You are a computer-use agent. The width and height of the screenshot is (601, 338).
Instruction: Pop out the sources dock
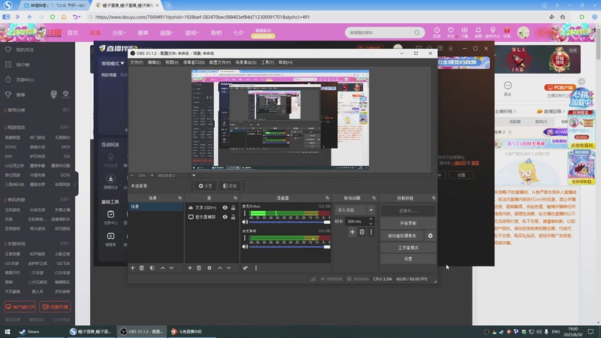235,198
